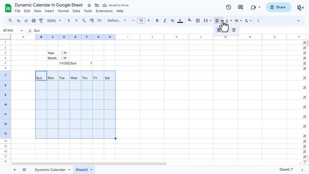Move document to a folder
The image size is (309, 174).
(x=97, y=5)
